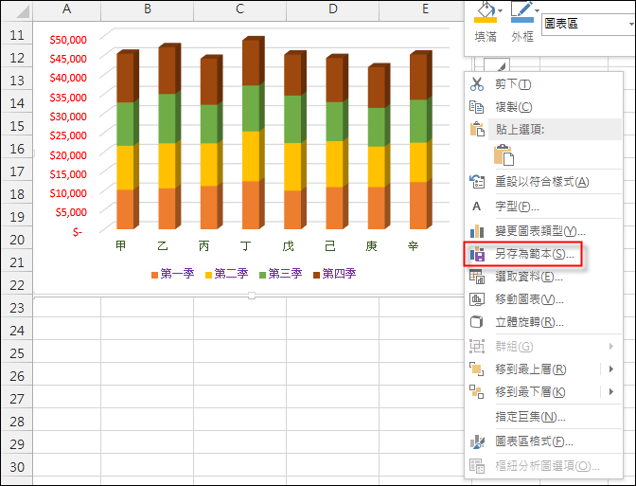Click the Change Chart Type bar icon
The height and width of the screenshot is (486, 636).
pyautogui.click(x=477, y=231)
